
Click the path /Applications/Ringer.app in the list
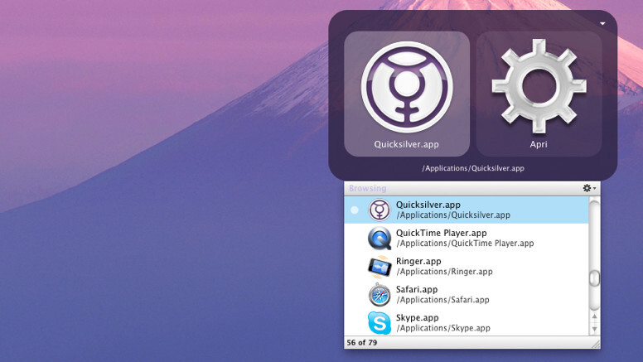pos(444,272)
